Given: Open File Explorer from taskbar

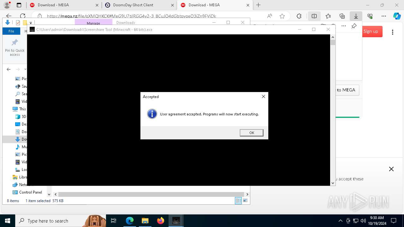Looking at the screenshot, I should [x=145, y=221].
